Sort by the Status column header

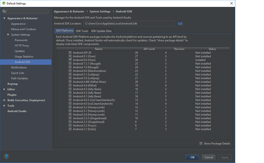[212, 49]
